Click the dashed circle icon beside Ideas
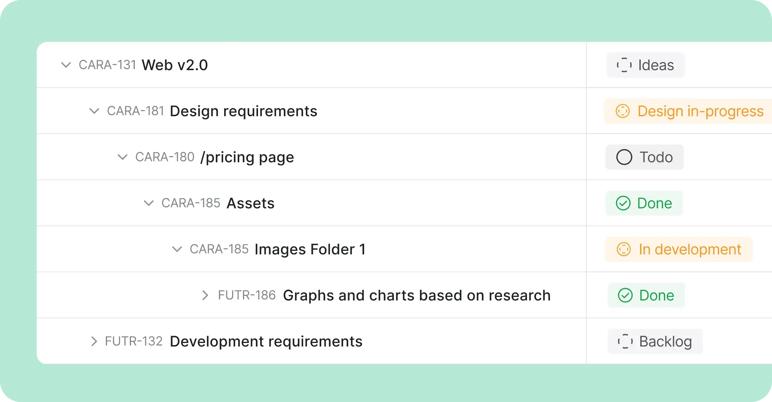The width and height of the screenshot is (772, 402). (624, 65)
